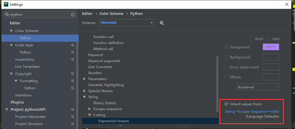Open Intentions settings page

pos(23,95)
